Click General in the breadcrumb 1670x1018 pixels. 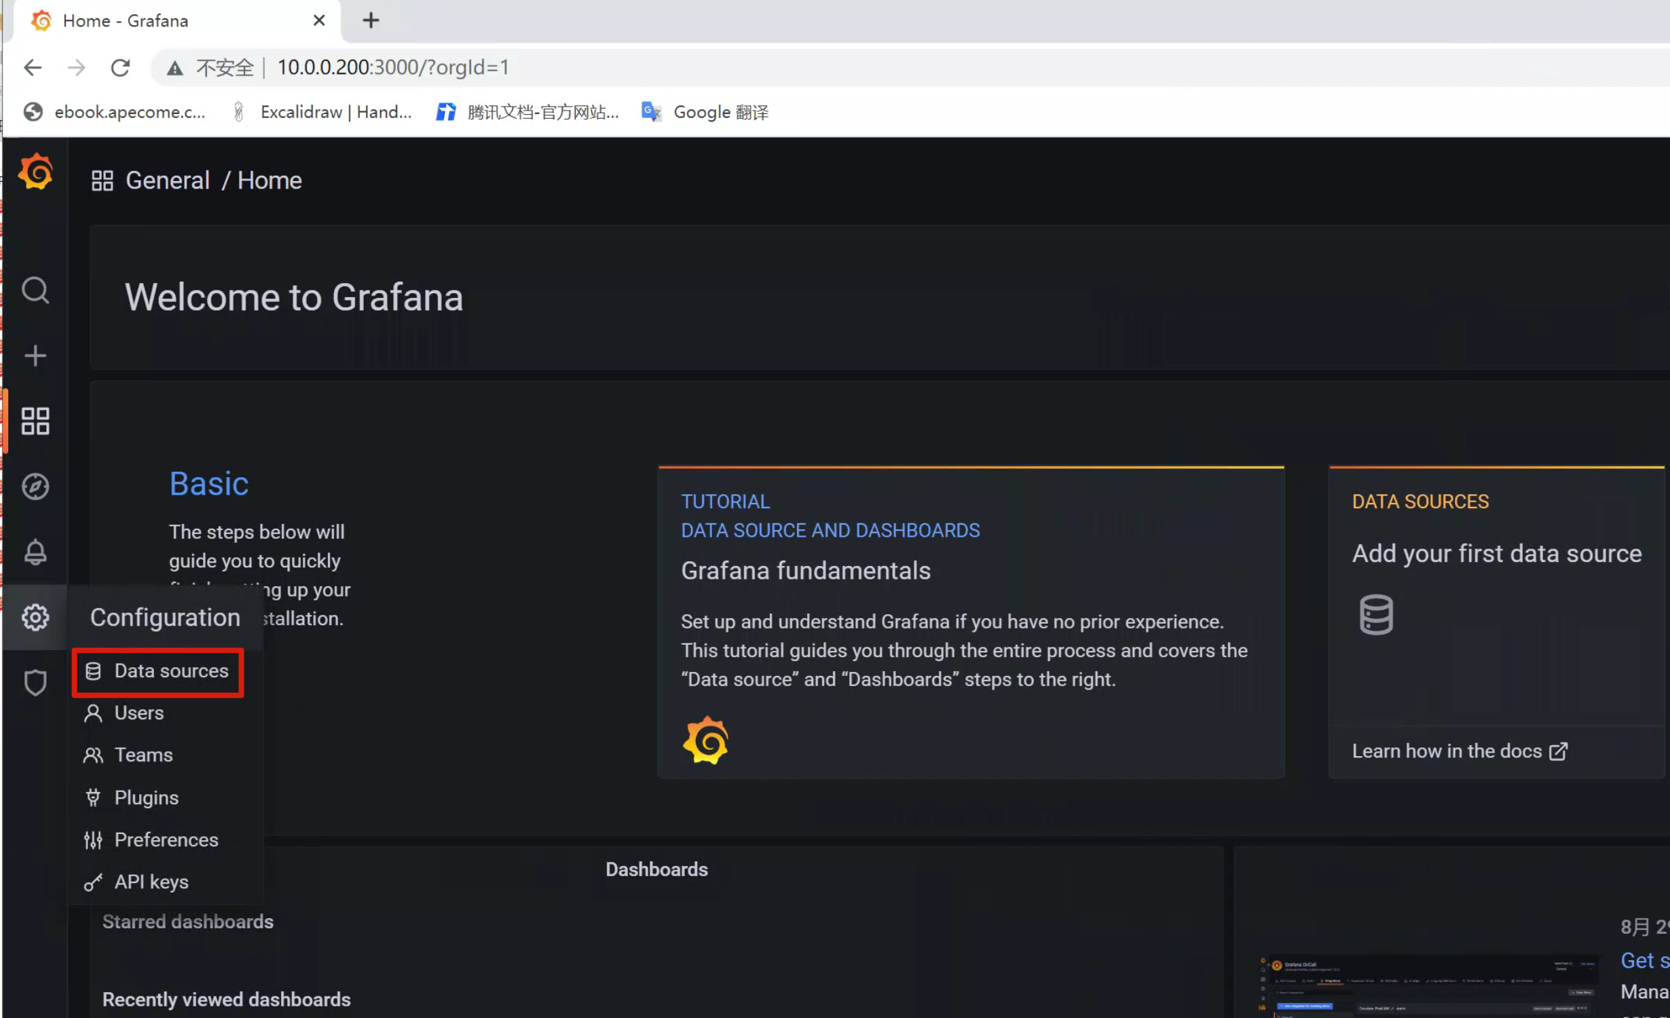click(167, 181)
